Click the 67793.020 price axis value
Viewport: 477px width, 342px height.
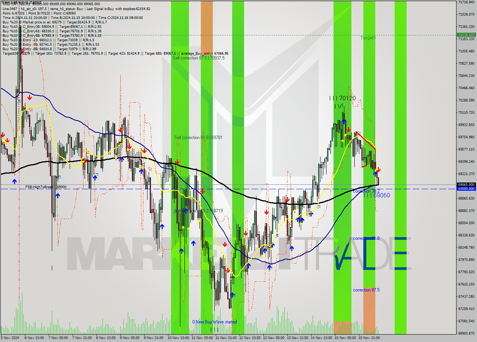coord(466,272)
